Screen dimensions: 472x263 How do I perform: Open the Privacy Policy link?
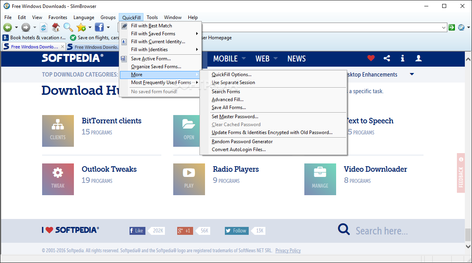click(x=288, y=250)
